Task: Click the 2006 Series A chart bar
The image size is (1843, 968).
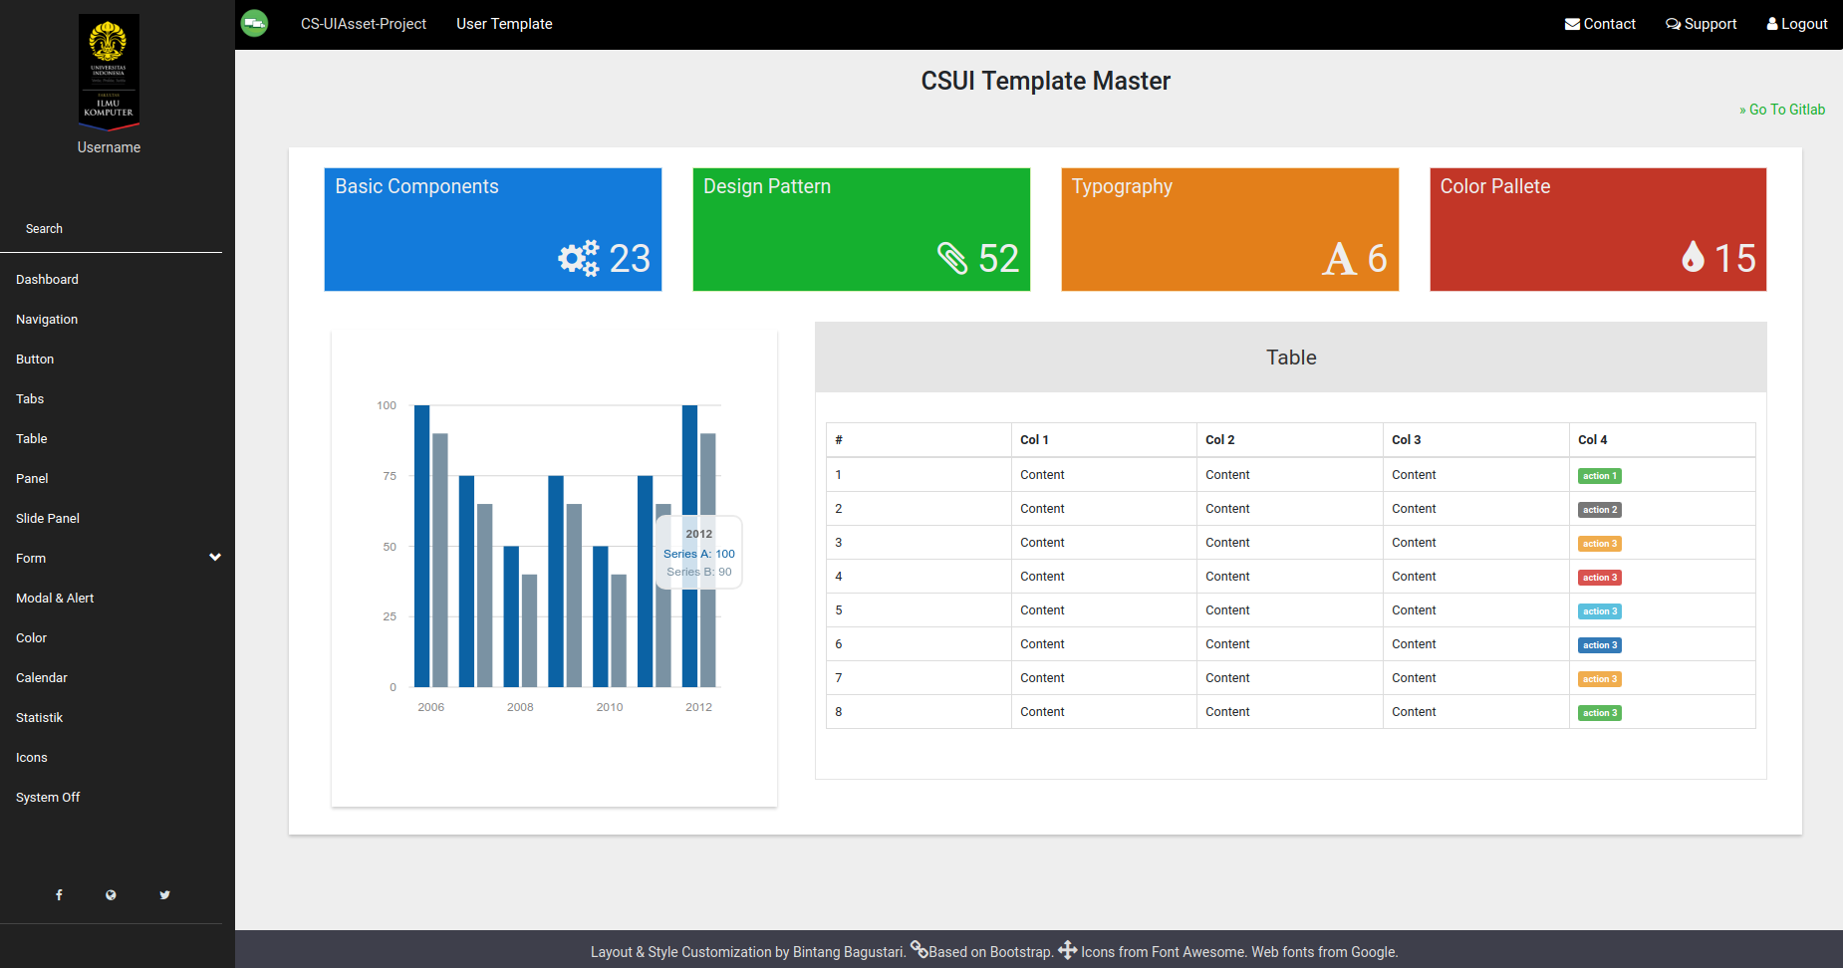Action: 421,546
